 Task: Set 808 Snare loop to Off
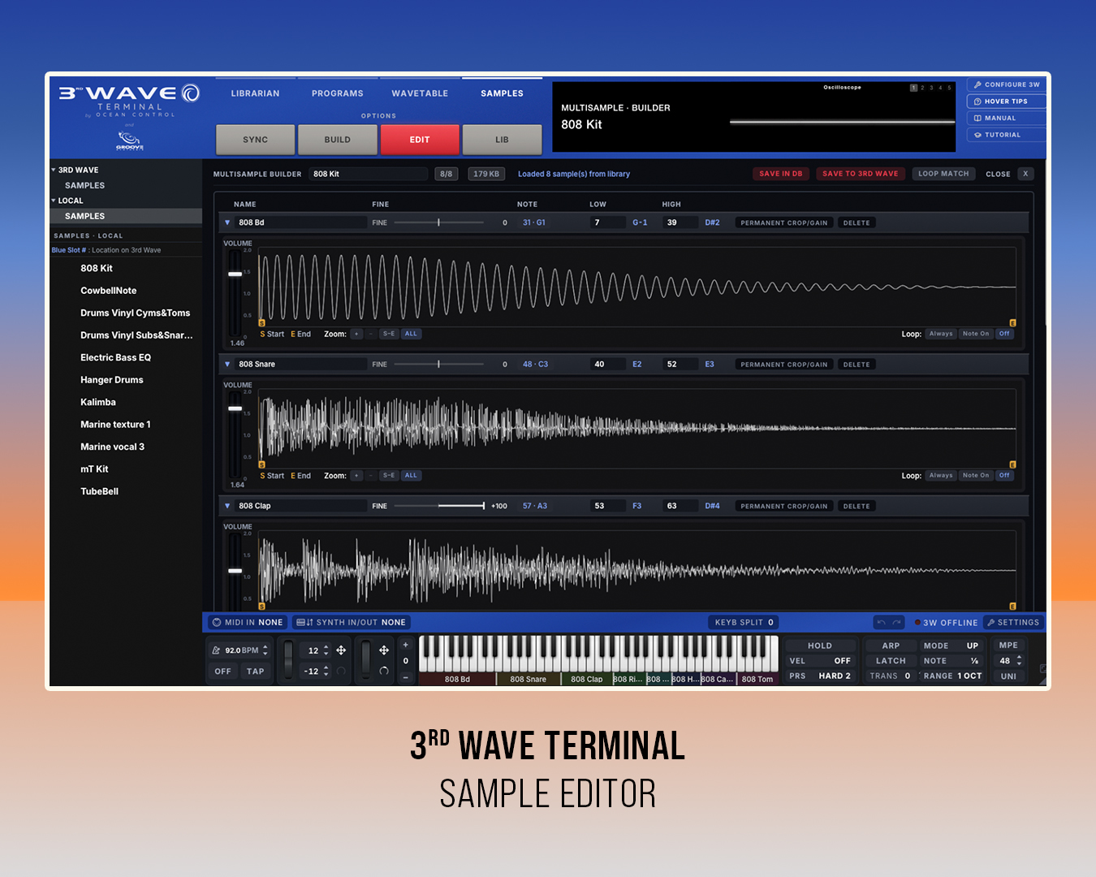[1004, 476]
